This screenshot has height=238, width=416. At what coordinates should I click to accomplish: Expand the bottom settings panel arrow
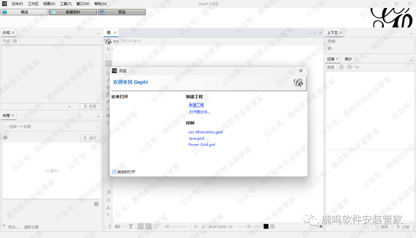321,226
